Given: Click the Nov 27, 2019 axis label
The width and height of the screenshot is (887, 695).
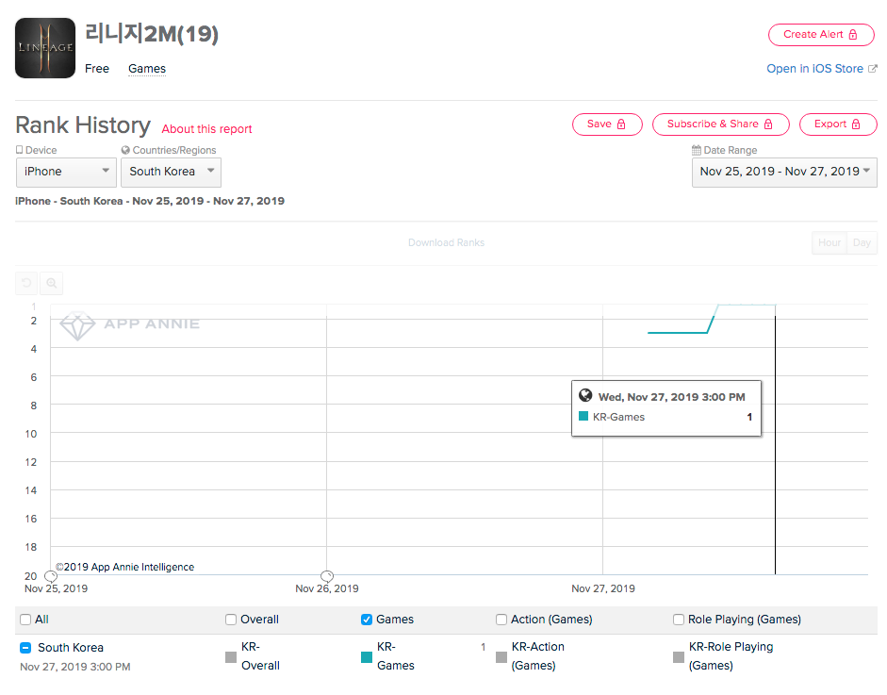Looking at the screenshot, I should pos(603,588).
